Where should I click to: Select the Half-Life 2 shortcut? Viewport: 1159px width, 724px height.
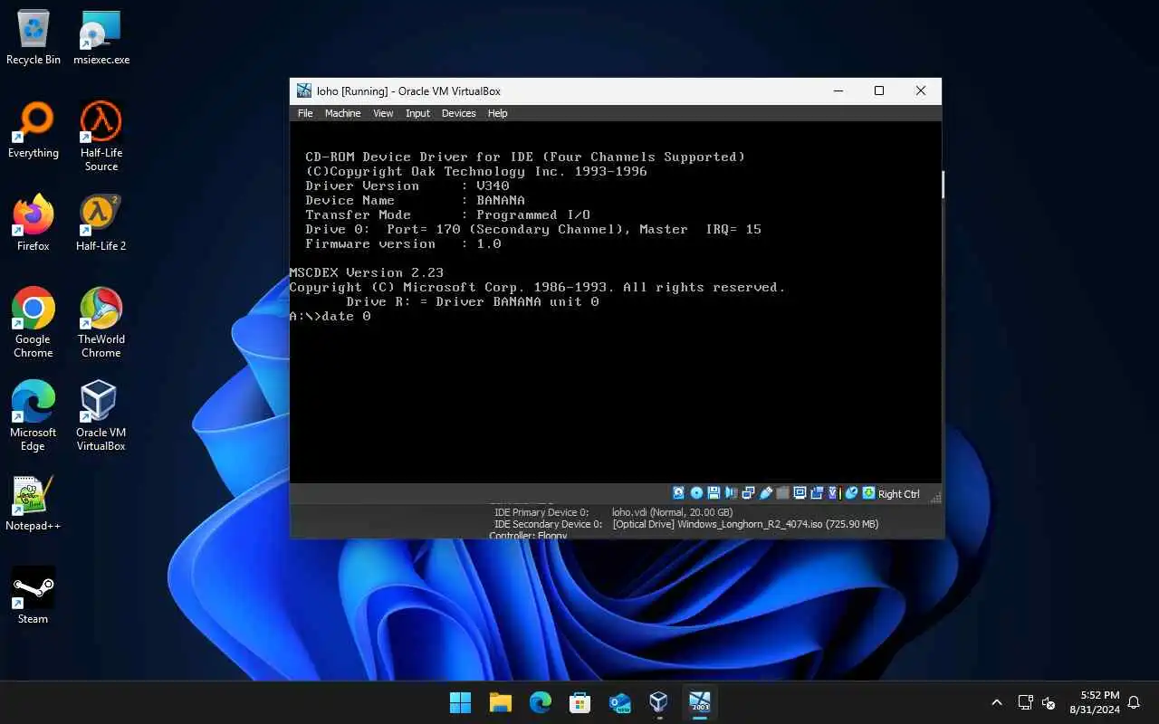click(101, 224)
